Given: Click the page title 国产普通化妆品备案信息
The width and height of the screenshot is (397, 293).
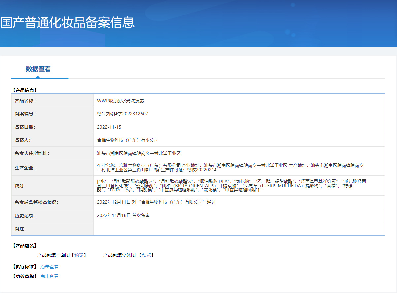Looking at the screenshot, I should click(x=67, y=23).
